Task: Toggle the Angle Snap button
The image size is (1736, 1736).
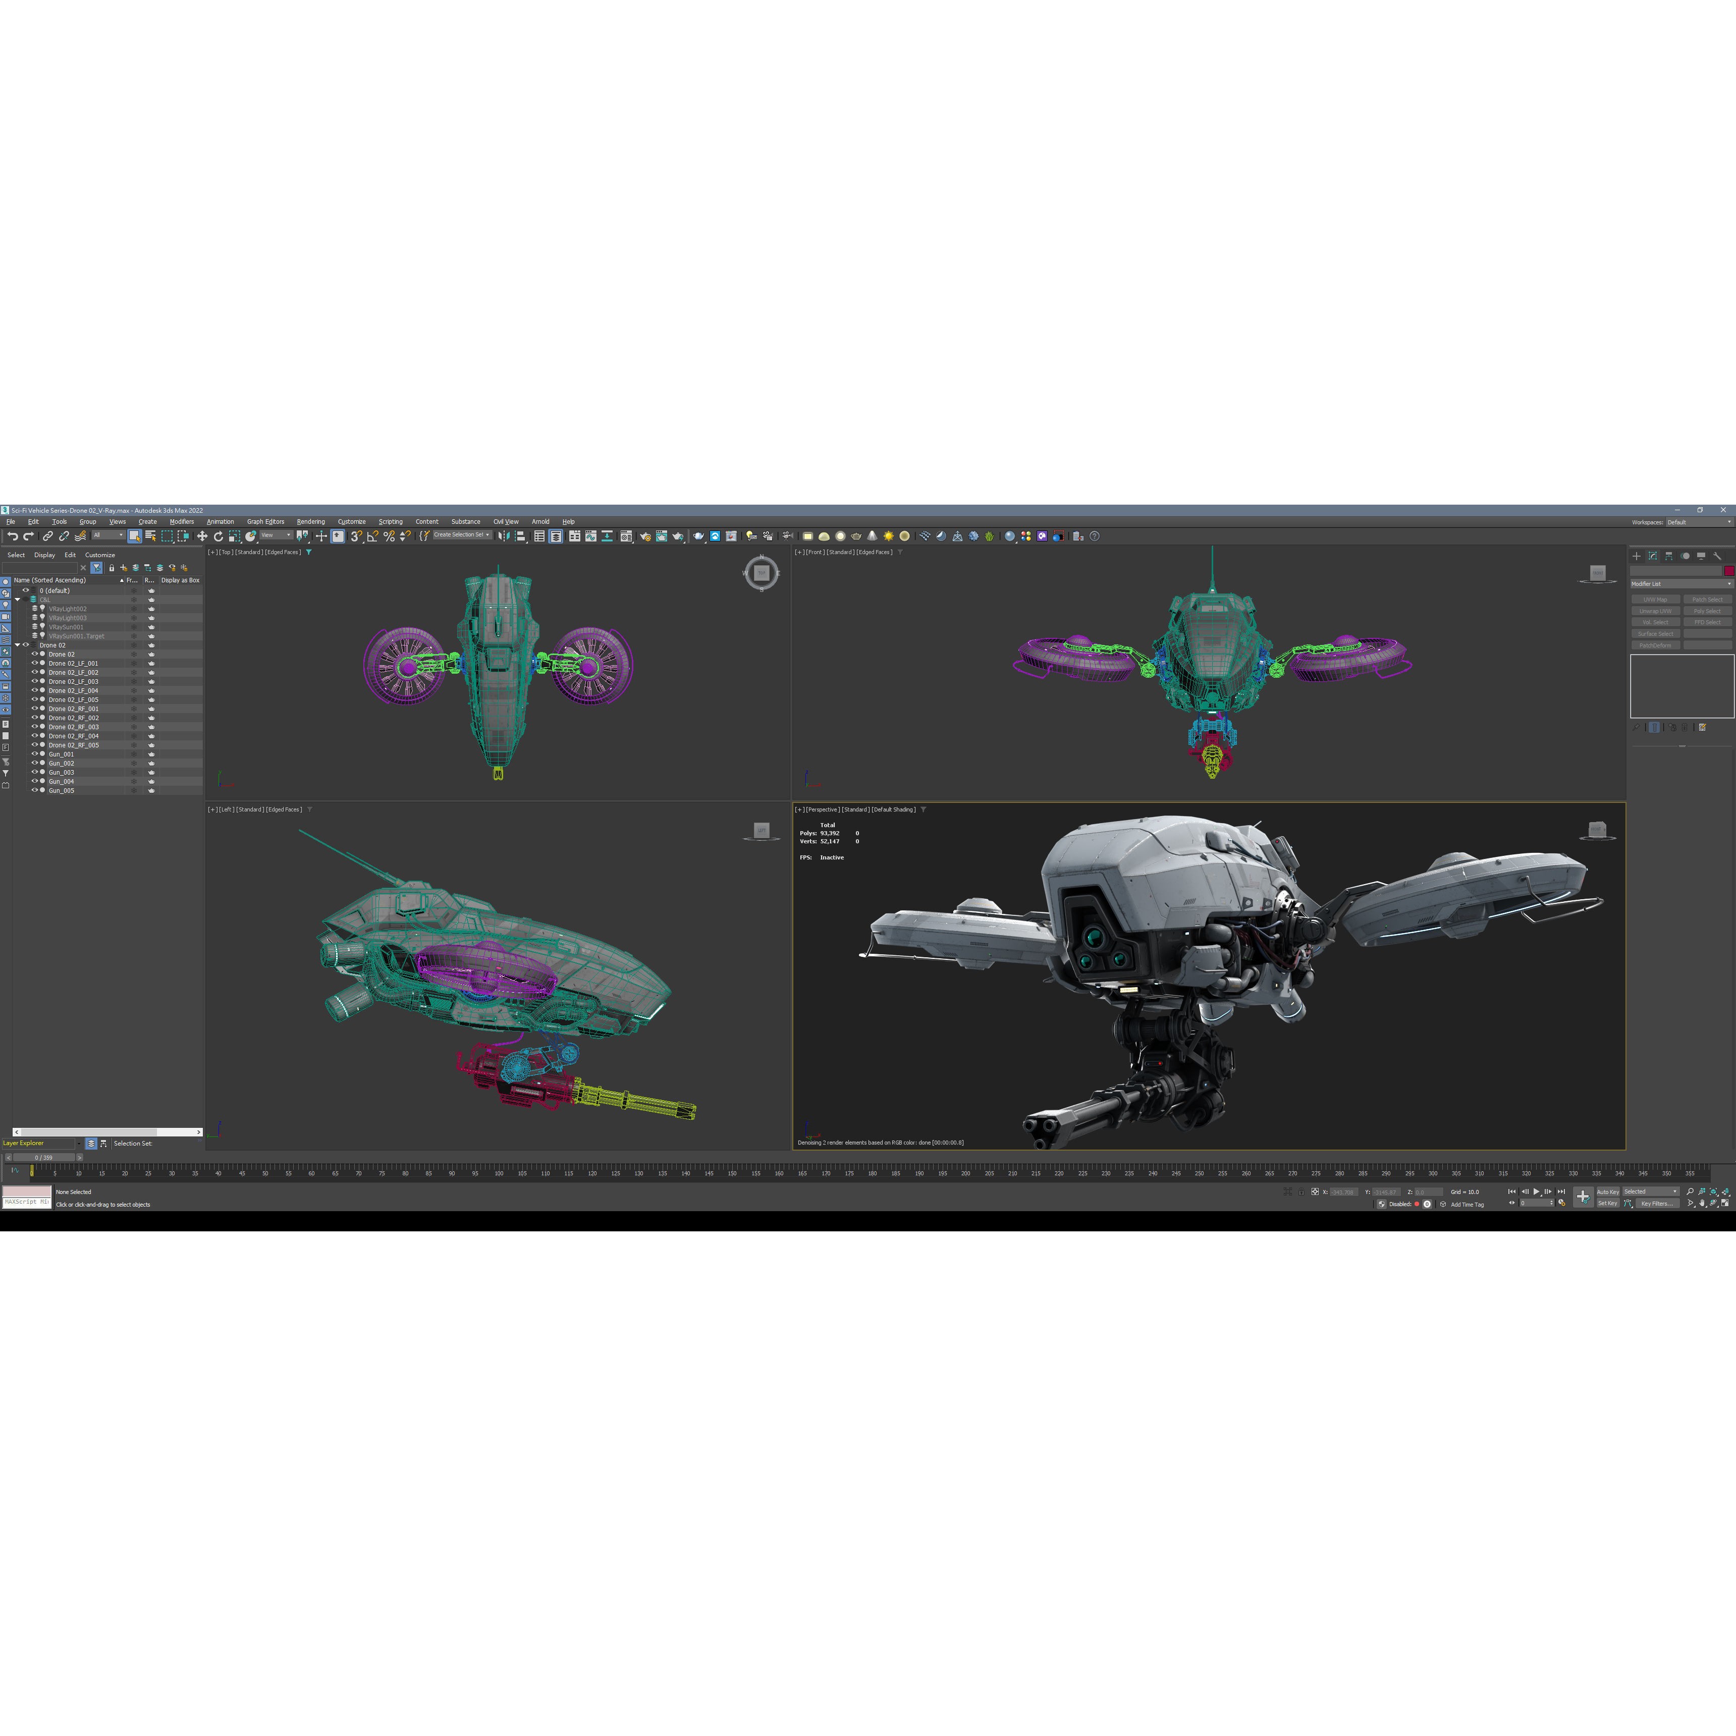Action: tap(372, 536)
